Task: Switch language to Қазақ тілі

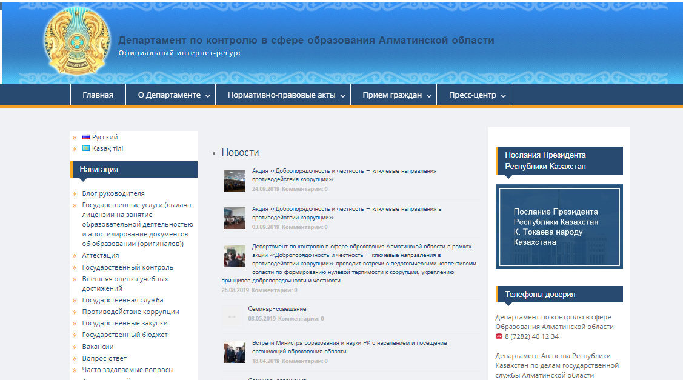Action: coord(108,148)
